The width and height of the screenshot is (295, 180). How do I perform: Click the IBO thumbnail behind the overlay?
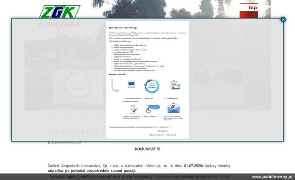coord(78,87)
